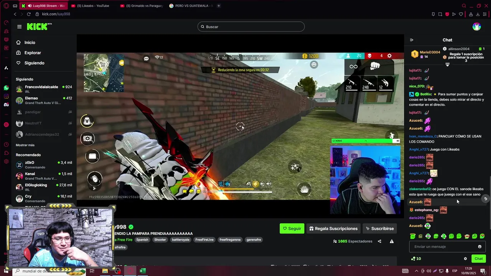The height and width of the screenshot is (276, 491).
Task: Open Adrianozendejas32 offline channel
Action: click(44, 135)
